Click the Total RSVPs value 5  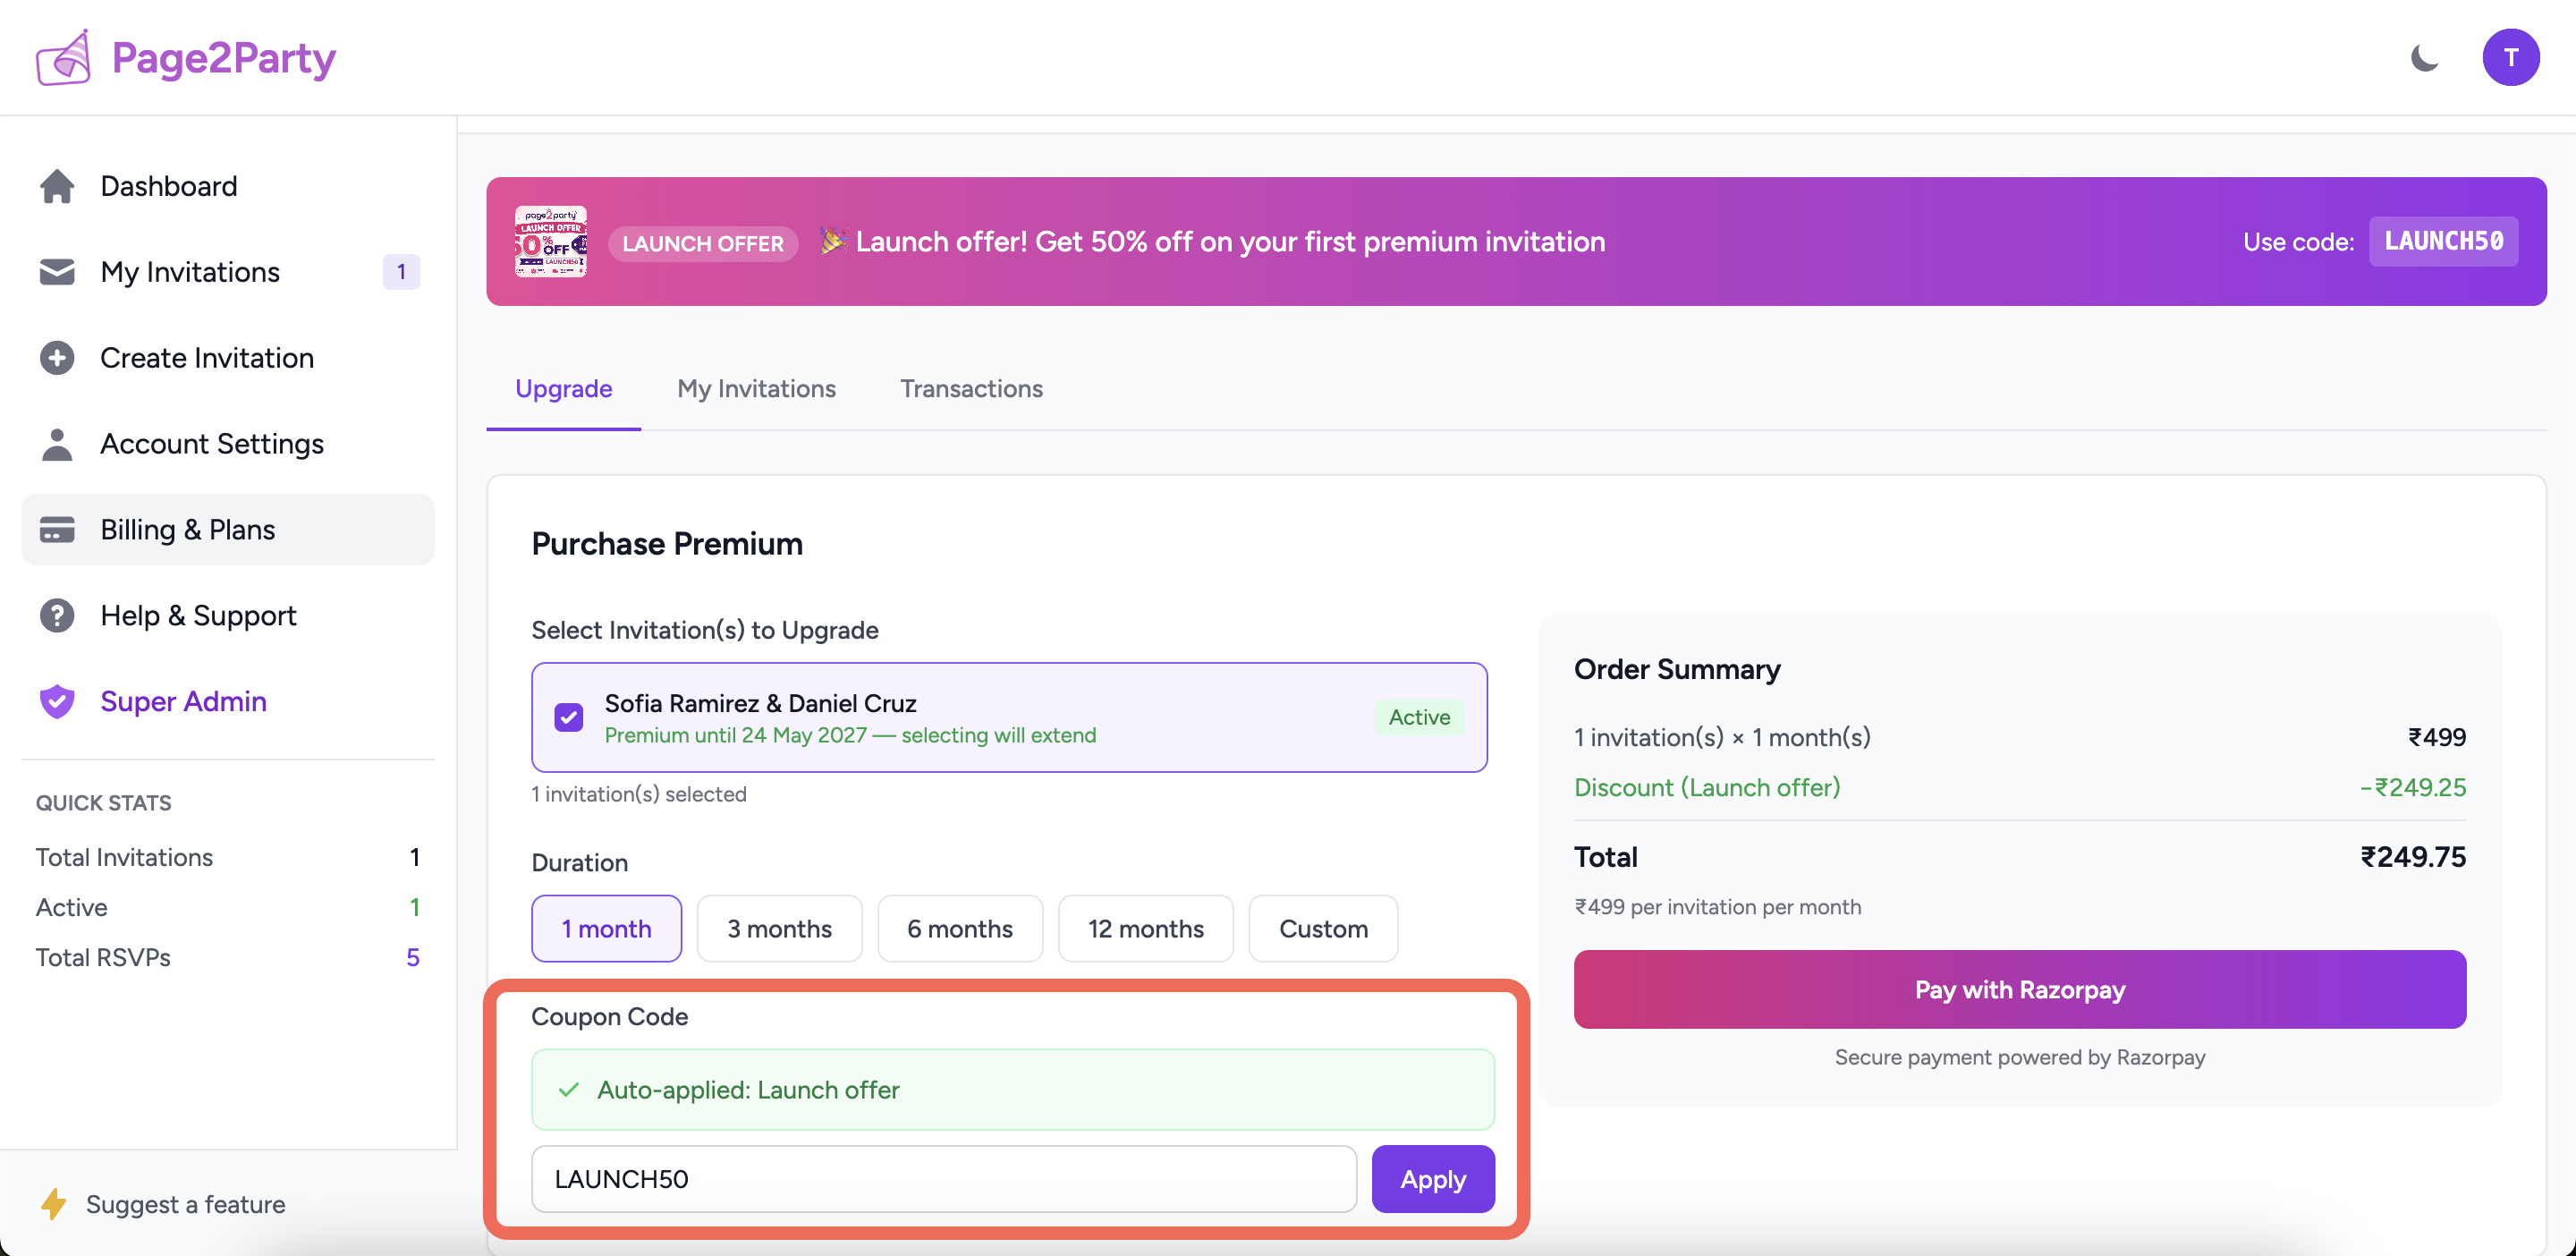click(x=413, y=958)
